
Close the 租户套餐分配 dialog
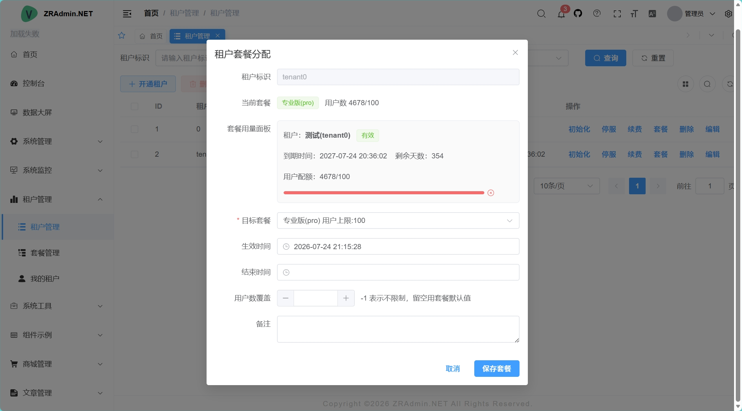click(x=515, y=52)
